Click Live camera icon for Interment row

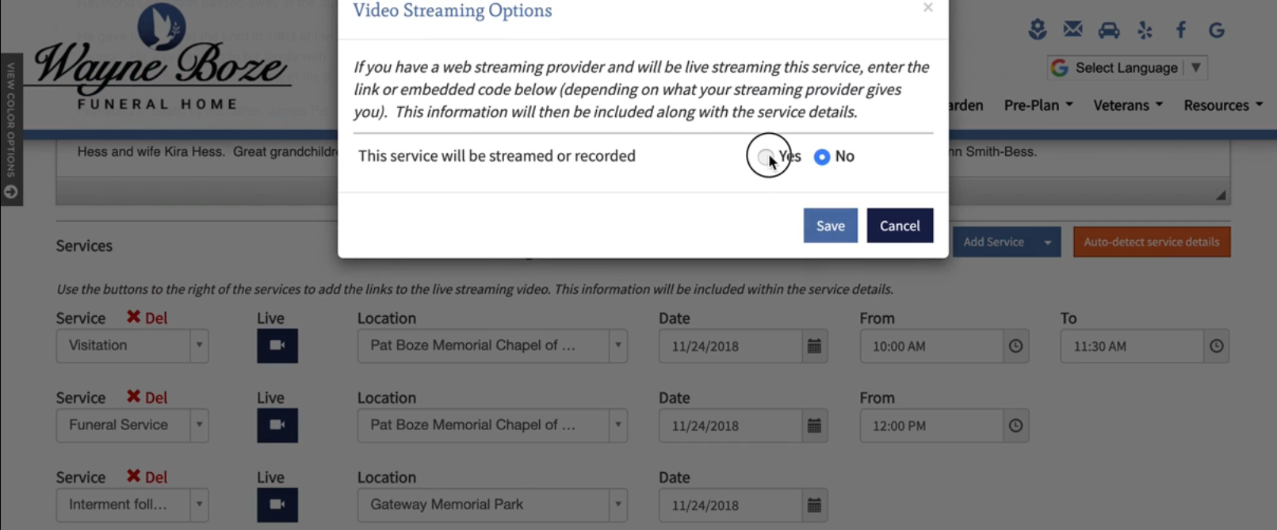277,505
